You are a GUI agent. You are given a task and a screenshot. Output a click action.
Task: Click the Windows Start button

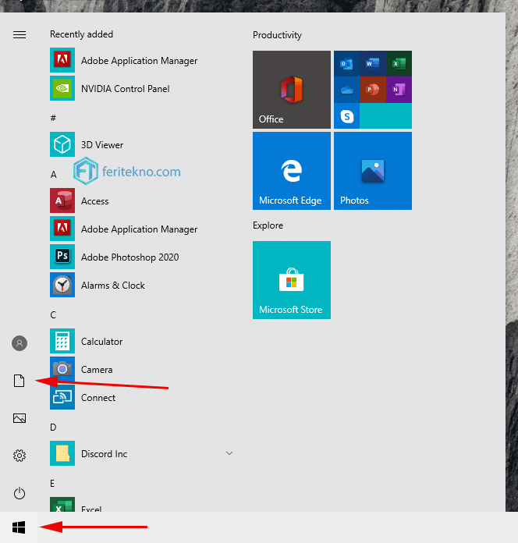pyautogui.click(x=19, y=527)
